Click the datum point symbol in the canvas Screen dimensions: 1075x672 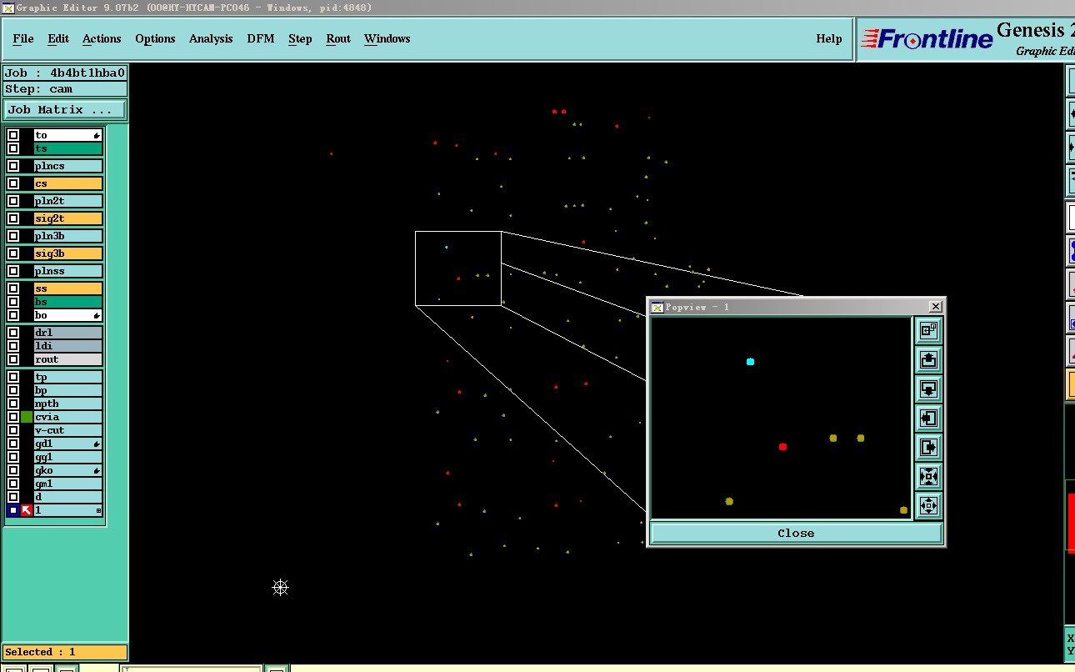tap(281, 588)
